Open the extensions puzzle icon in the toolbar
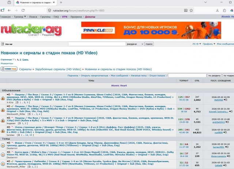 (x=224, y=11)
